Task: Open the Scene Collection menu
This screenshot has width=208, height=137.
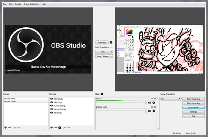Action: click(x=31, y=4)
